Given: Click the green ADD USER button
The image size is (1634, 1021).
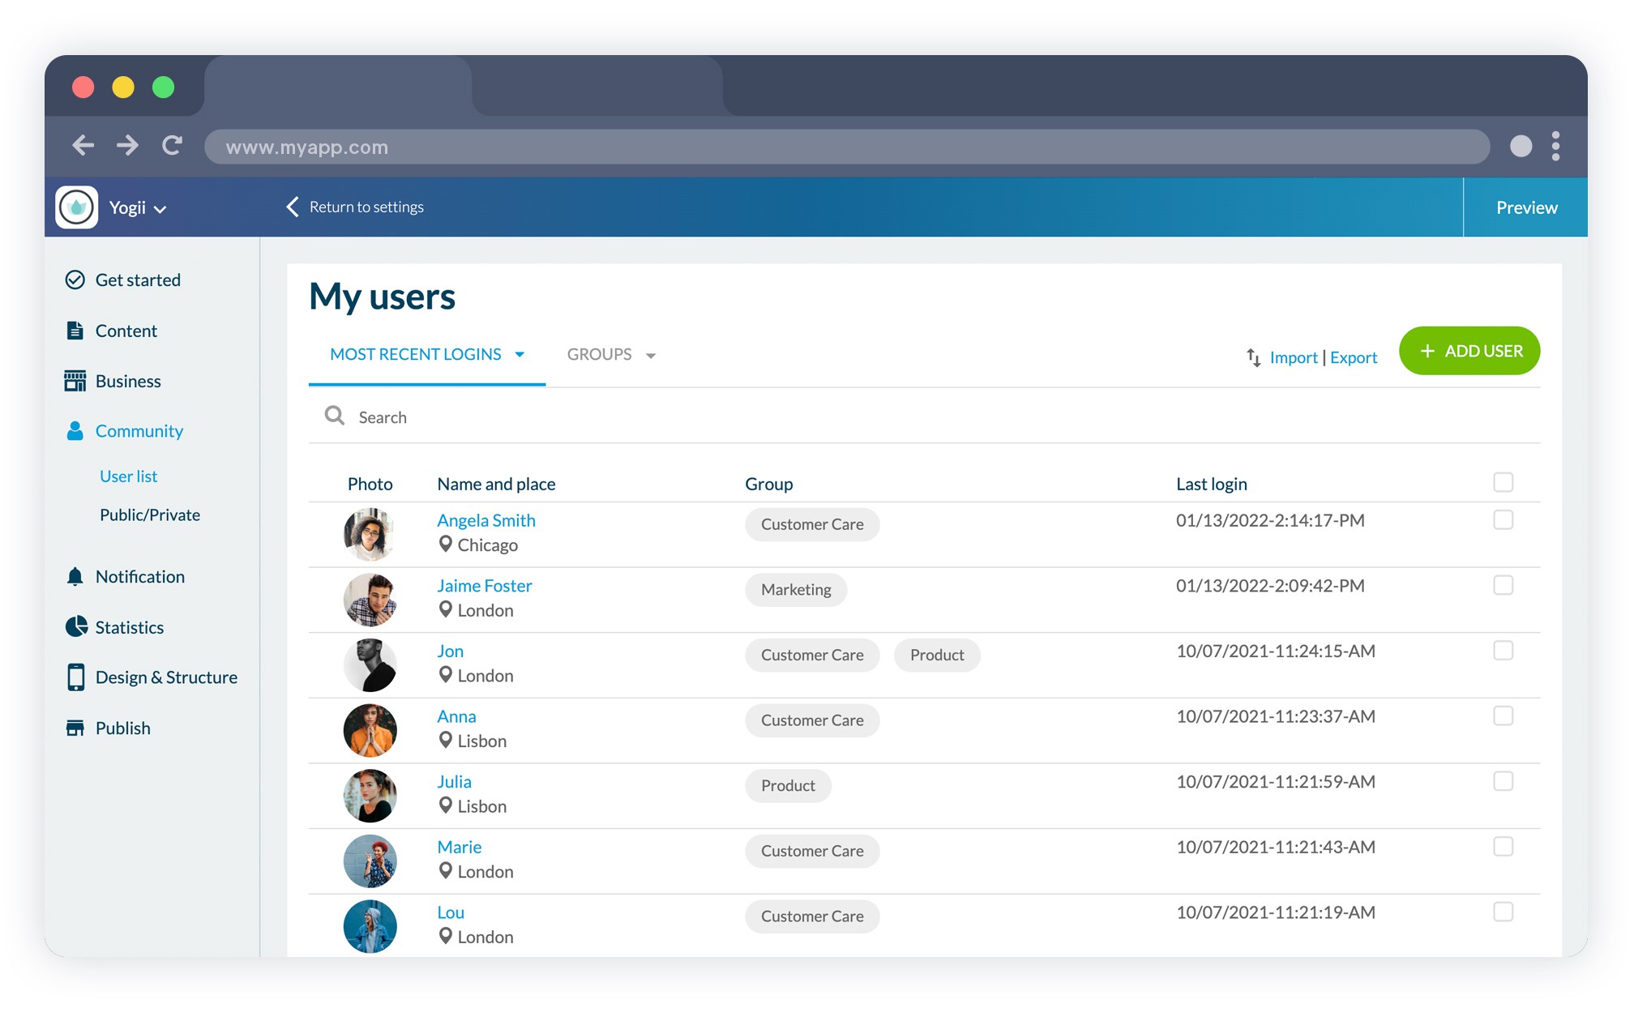Looking at the screenshot, I should (1469, 350).
